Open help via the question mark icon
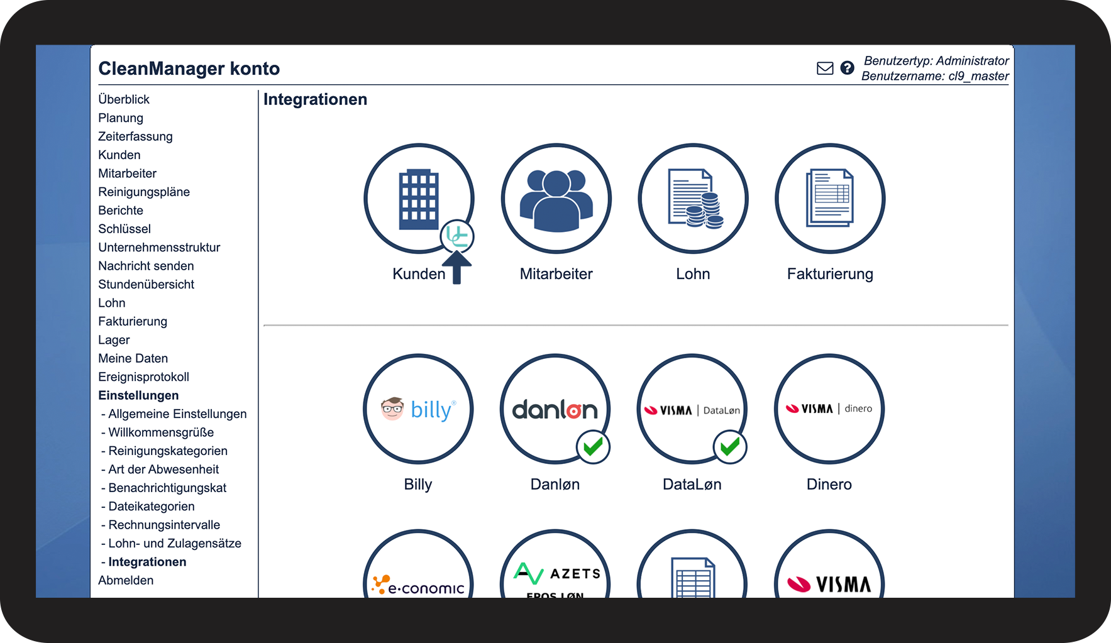 [847, 68]
